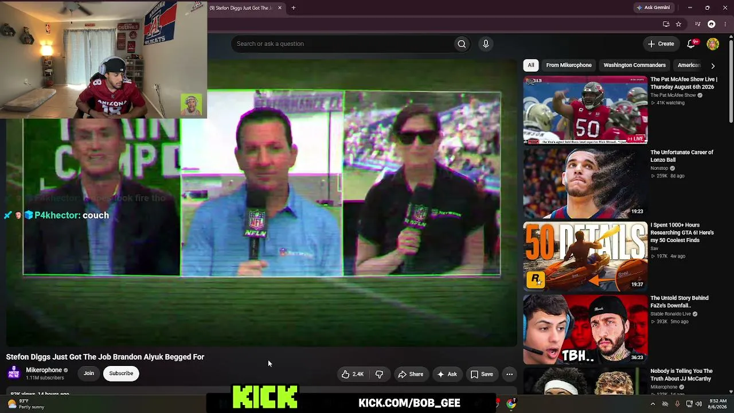
Task: Bookmark this page with the star icon
Action: pos(678,24)
